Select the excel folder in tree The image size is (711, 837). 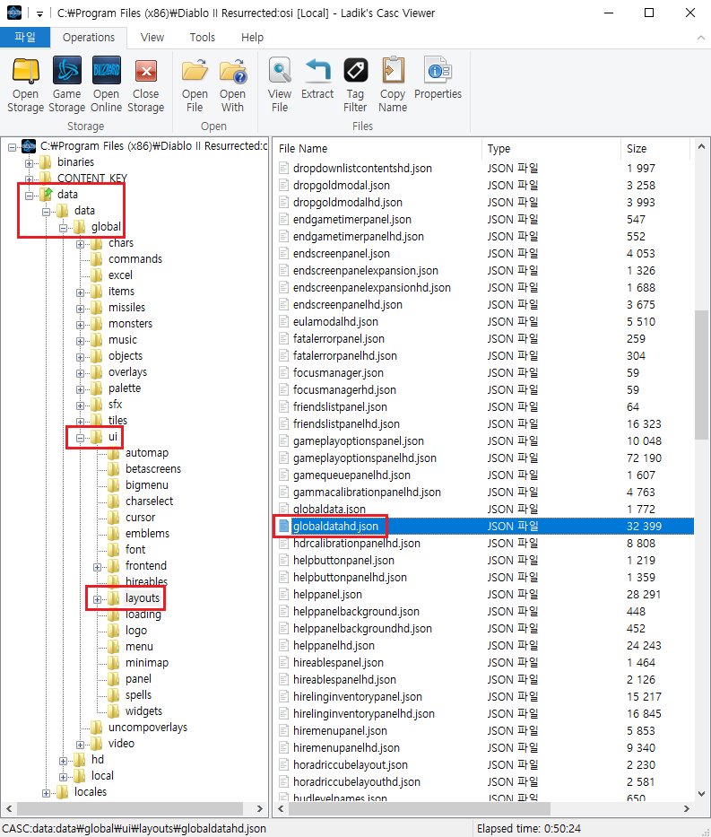coord(120,275)
